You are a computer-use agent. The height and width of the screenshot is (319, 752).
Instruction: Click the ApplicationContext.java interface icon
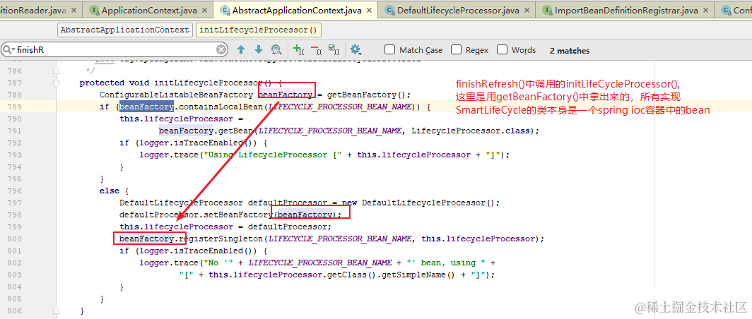tap(95, 10)
